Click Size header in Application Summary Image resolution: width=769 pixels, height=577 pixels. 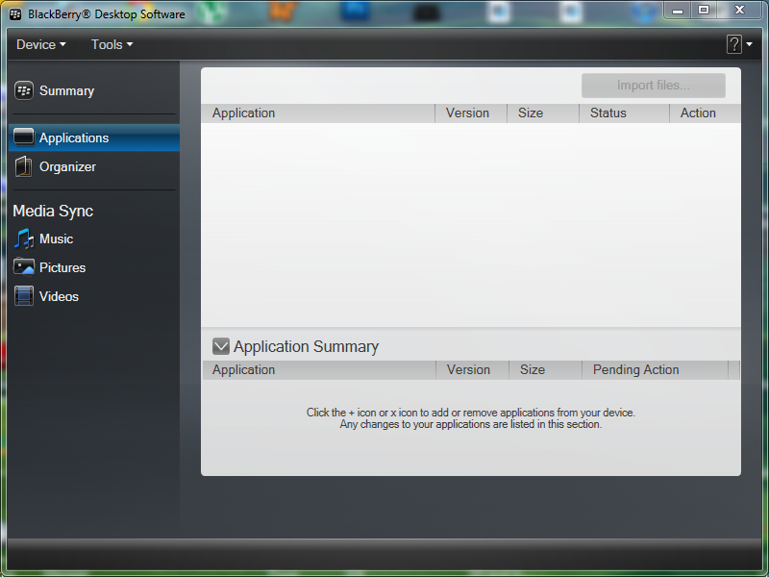545,370
